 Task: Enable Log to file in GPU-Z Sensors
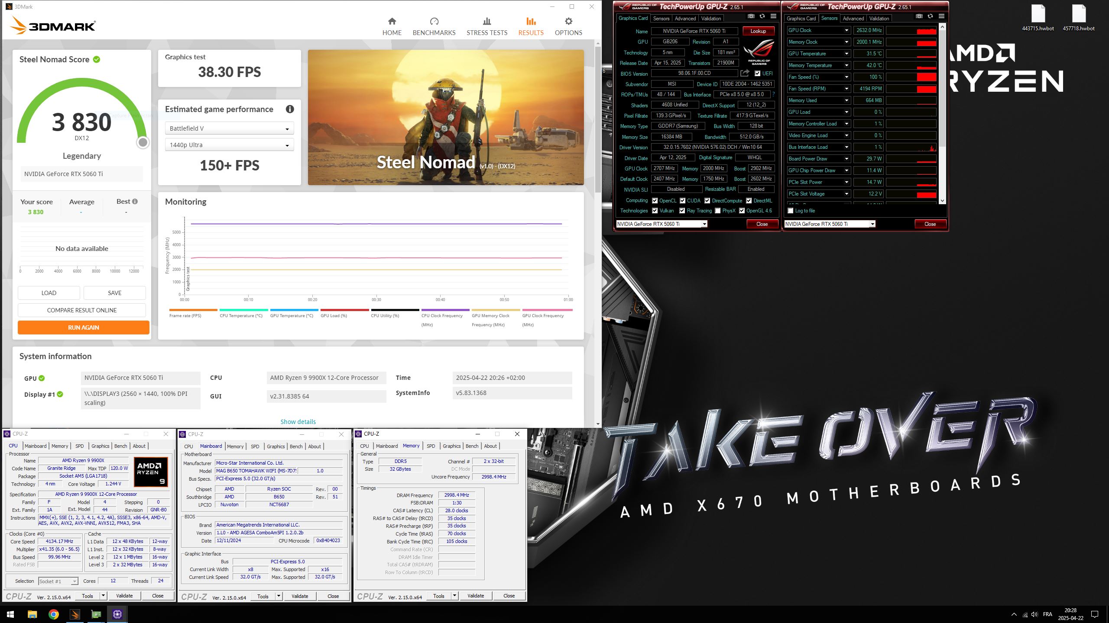(791, 211)
